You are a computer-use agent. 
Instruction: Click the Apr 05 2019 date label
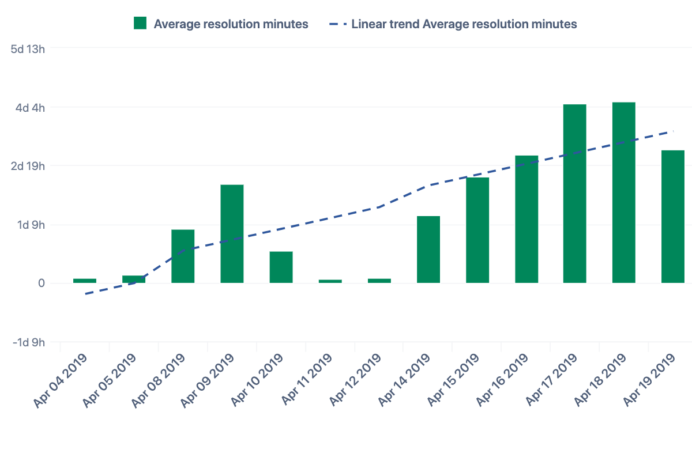(110, 381)
